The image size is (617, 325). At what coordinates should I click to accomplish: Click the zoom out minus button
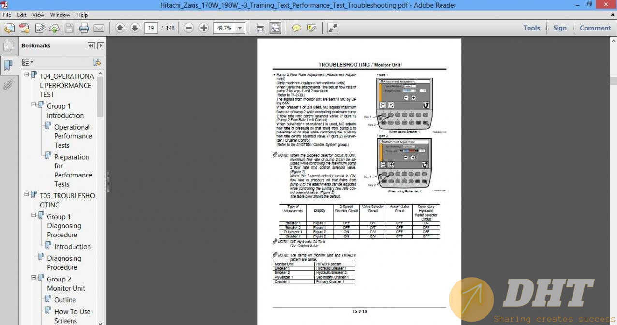point(189,28)
